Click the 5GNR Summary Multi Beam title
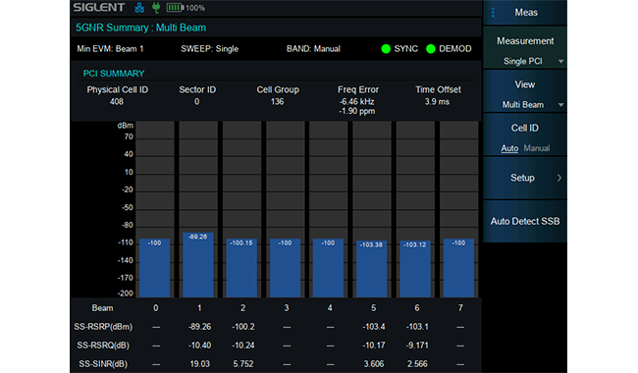The height and width of the screenshot is (373, 638). click(x=140, y=27)
